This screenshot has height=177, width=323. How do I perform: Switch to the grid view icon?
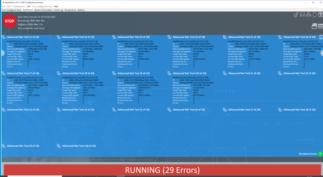[x=320, y=26]
